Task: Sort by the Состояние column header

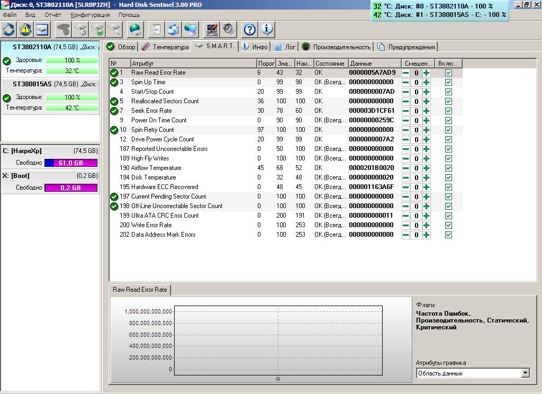Action: (331, 64)
